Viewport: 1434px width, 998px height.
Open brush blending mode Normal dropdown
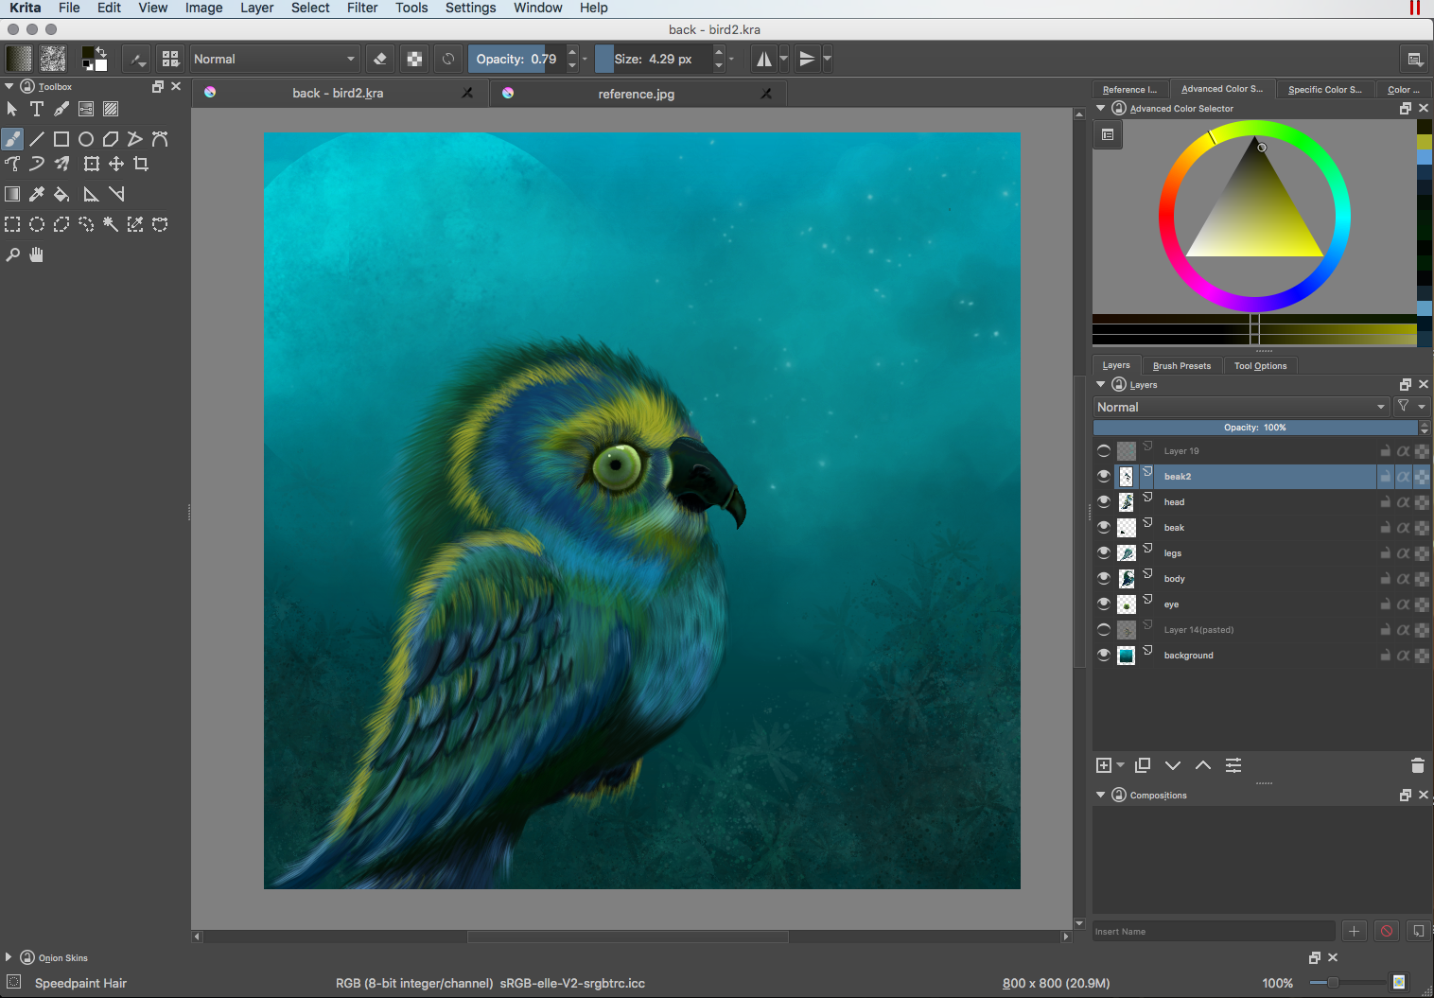point(274,59)
